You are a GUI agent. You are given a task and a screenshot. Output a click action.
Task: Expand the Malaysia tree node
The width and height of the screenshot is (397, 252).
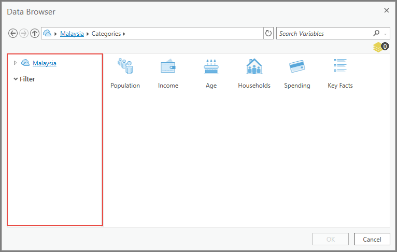pyautogui.click(x=15, y=63)
